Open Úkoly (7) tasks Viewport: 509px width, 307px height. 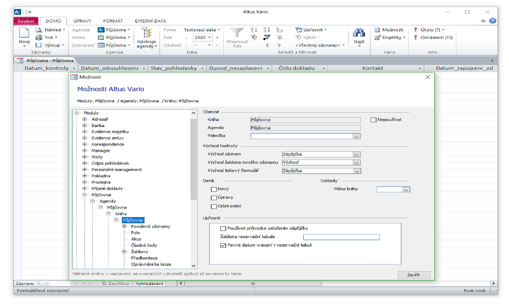click(429, 30)
